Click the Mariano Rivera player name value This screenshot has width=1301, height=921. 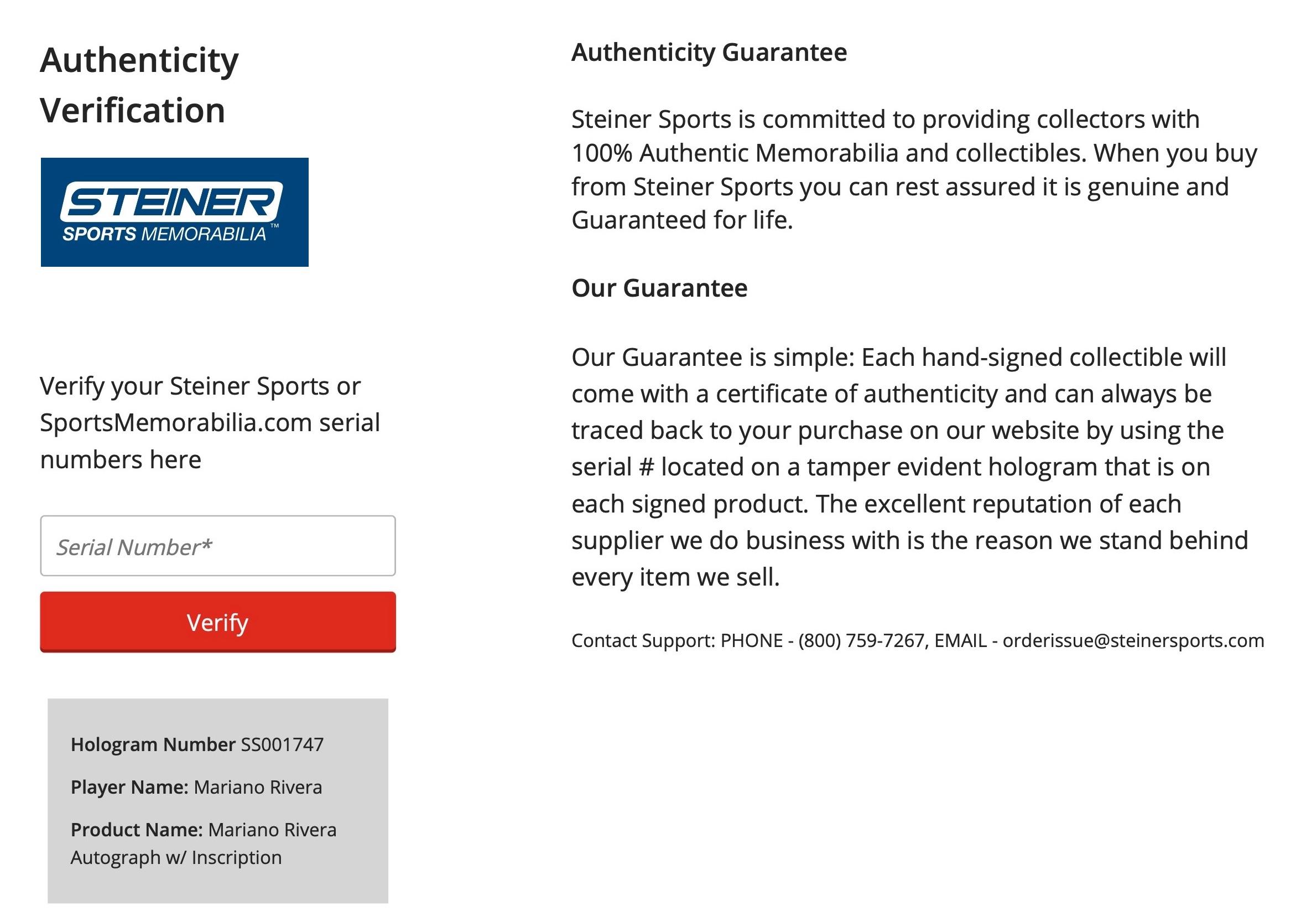point(258,787)
